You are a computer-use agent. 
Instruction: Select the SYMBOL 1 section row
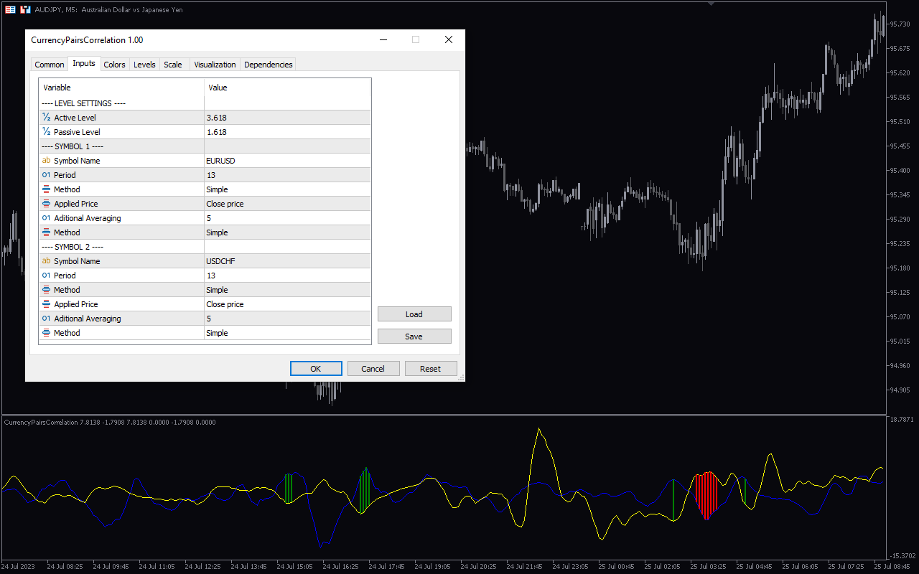(x=205, y=146)
